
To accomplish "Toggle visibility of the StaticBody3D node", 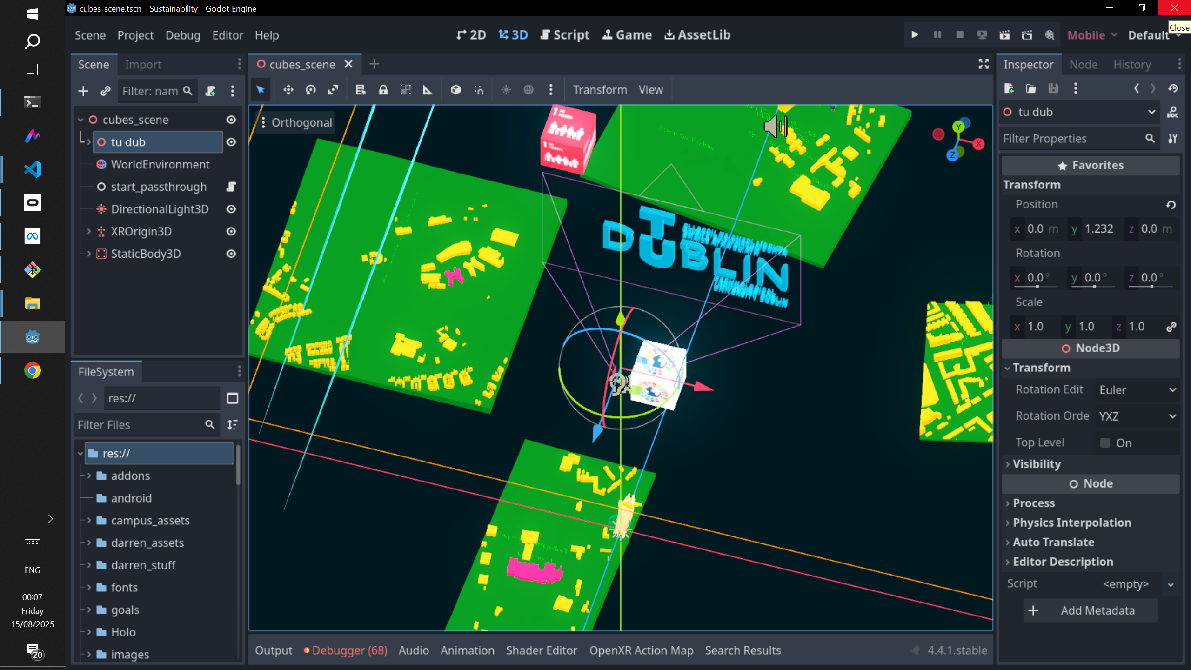I will (x=231, y=254).
